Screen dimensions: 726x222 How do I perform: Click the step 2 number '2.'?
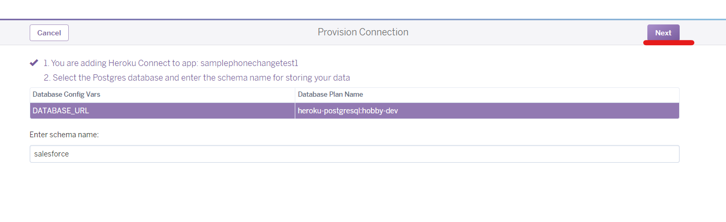pyautogui.click(x=46, y=78)
